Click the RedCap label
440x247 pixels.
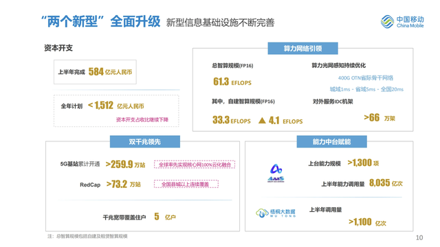[x=90, y=185]
